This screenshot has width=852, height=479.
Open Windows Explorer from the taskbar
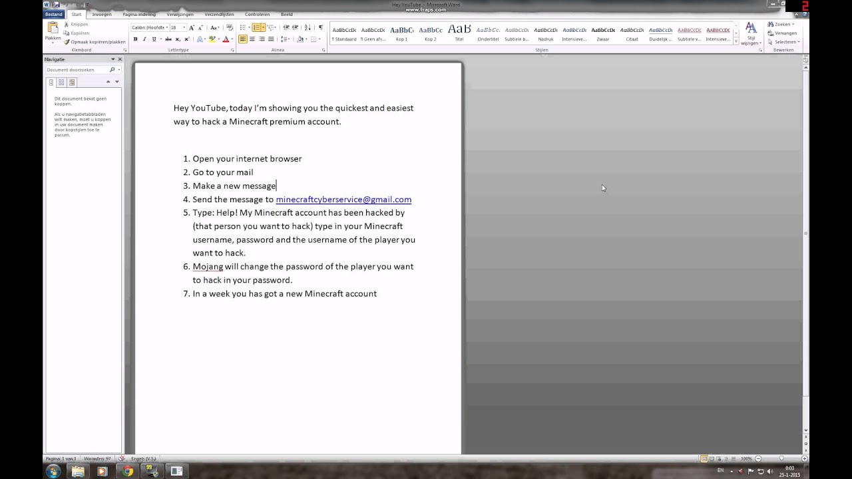78,471
